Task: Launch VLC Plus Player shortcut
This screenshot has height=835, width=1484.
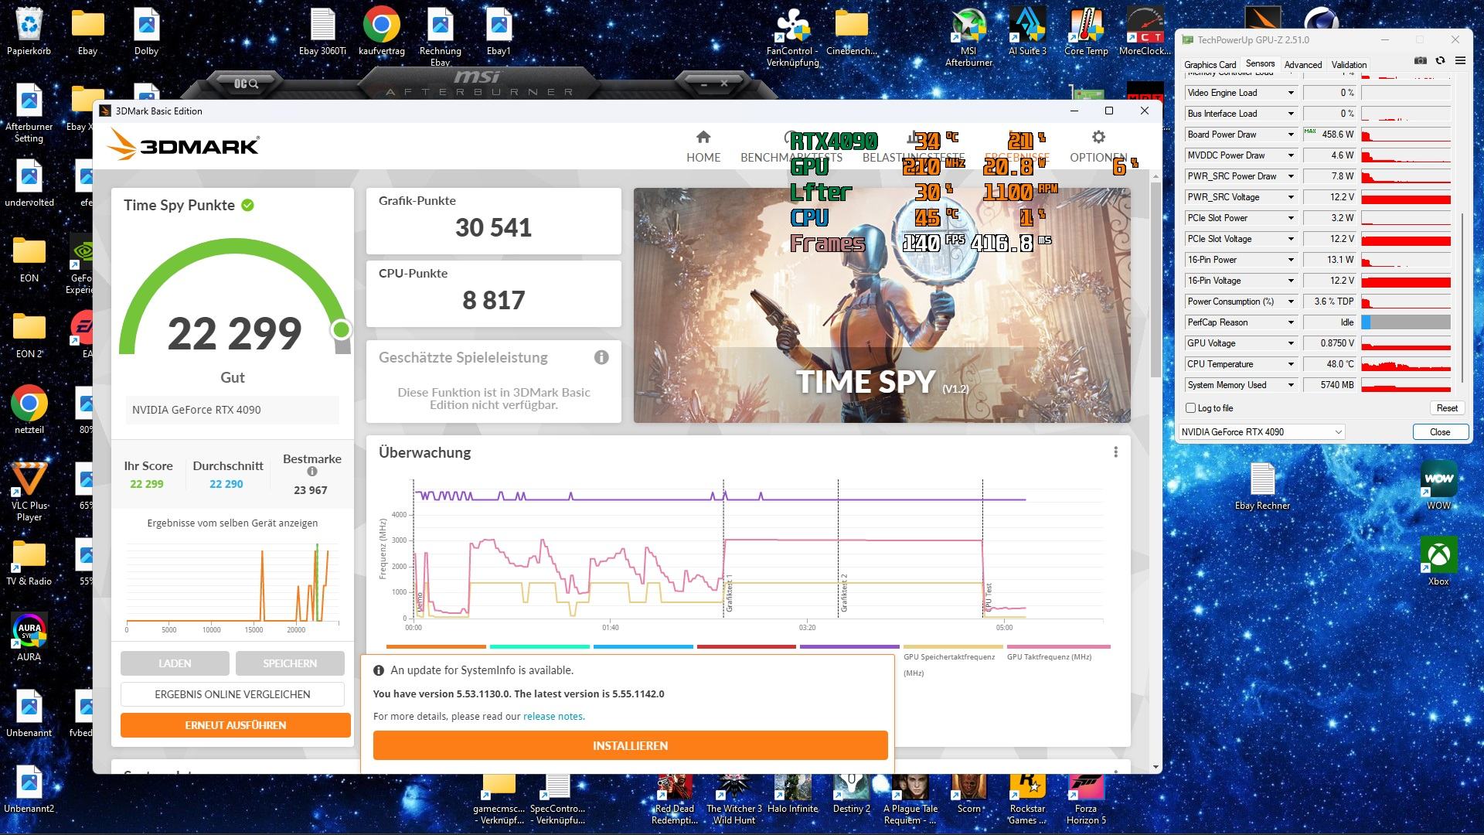Action: 29,491
